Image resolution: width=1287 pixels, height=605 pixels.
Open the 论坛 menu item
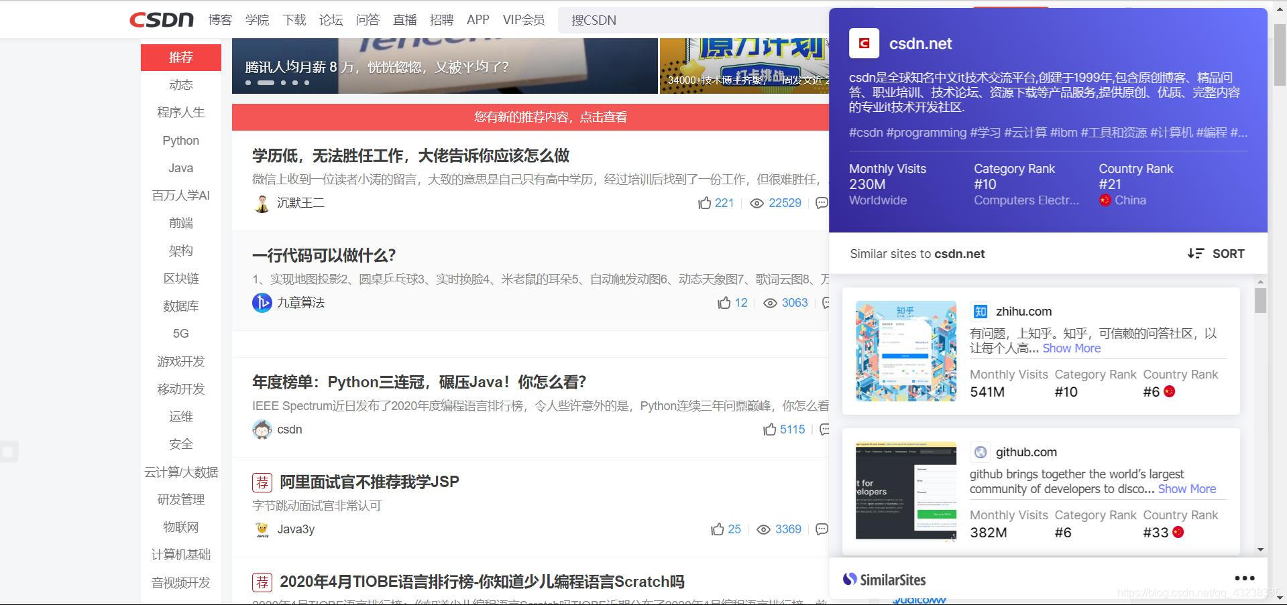331,20
